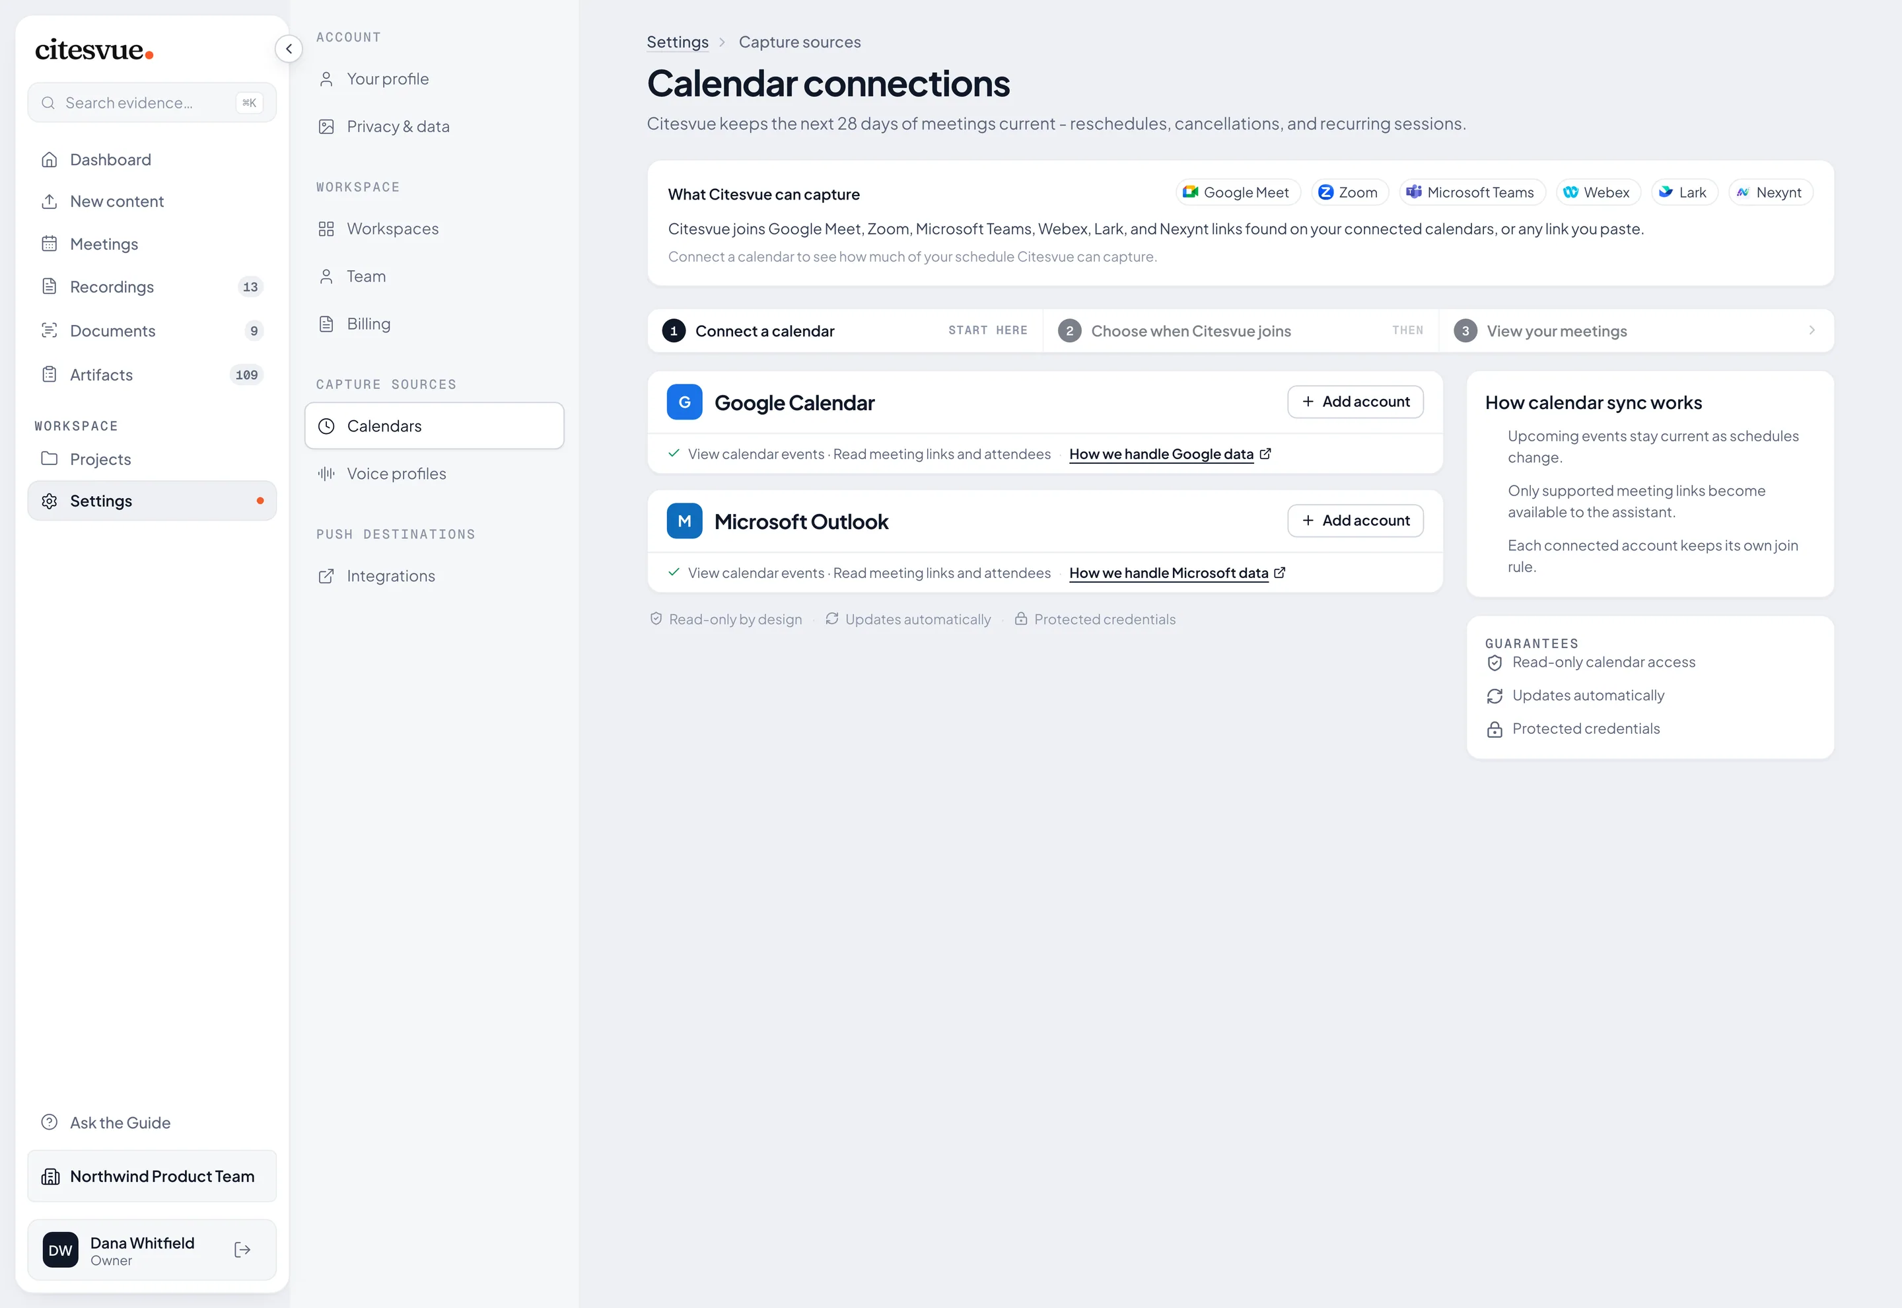Click the Microsoft Teams platform chip
The image size is (1902, 1308).
tap(1472, 193)
